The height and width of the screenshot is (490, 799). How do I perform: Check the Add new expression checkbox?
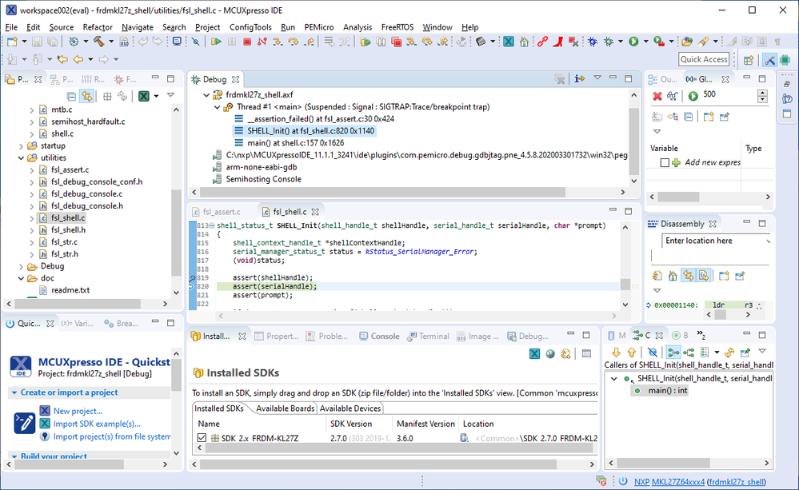point(665,162)
